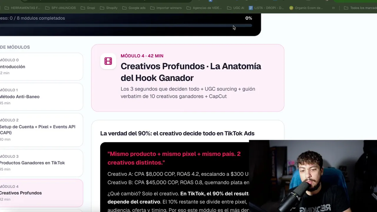377x212 pixels.
Task: Open the Google ads bookmark folder
Action: 134,8
